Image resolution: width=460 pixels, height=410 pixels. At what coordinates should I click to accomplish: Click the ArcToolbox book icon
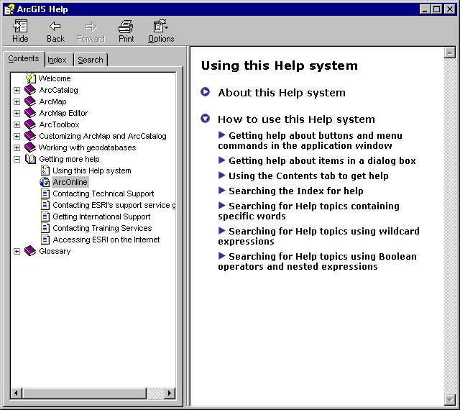(30, 124)
